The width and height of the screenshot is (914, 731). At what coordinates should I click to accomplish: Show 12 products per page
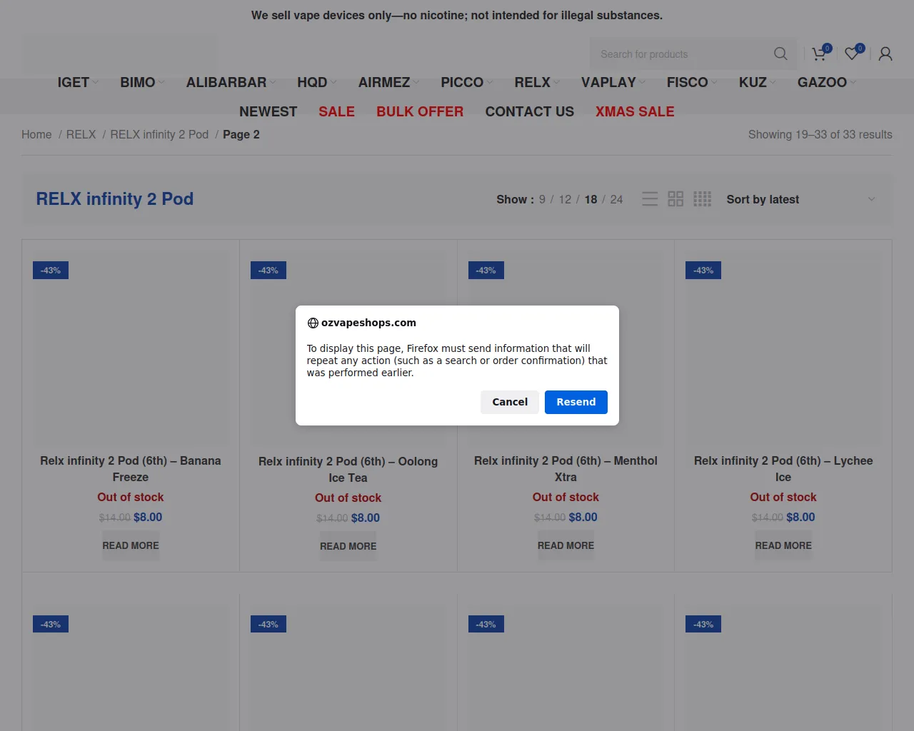click(565, 199)
